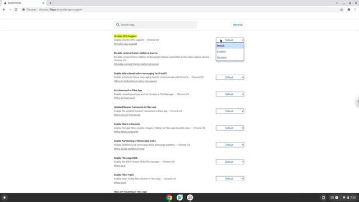This screenshot has height=202, width=359.
Task: Click 'New ZIP mounting in Files App' title
Action: pyautogui.click(x=130, y=192)
